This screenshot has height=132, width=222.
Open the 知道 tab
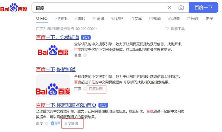(x=155, y=18)
